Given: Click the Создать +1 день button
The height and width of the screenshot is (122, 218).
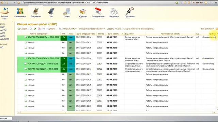Looking at the screenshot, I should pyautogui.click(x=114, y=29).
